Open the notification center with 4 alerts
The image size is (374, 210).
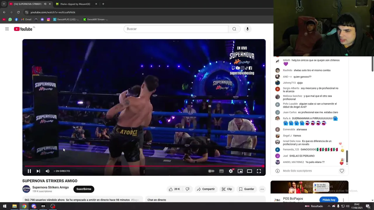(x=368, y=206)
